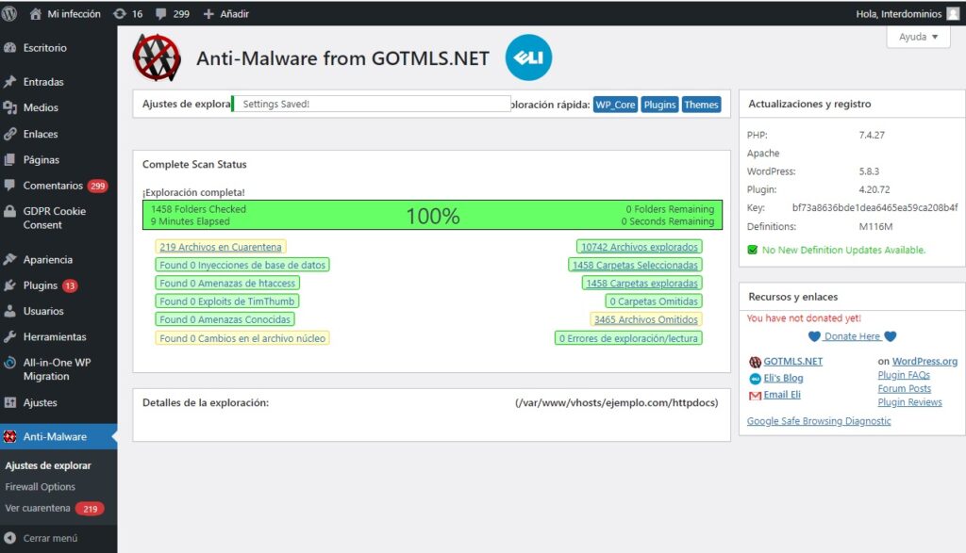
Task: Click the Comentarios bubble icon in sidebar
Action: point(9,186)
